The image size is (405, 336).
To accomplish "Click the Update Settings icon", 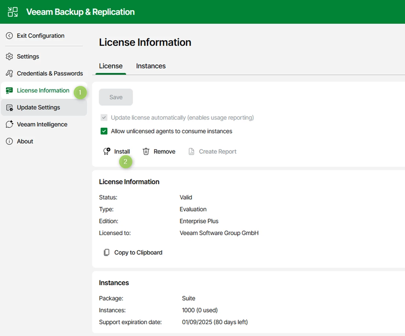I will click(9, 107).
